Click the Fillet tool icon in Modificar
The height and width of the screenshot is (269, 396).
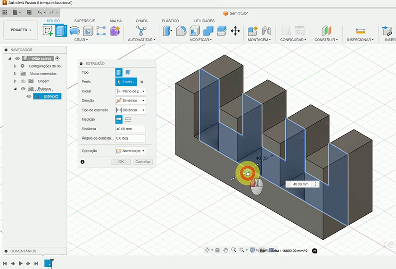click(x=181, y=31)
